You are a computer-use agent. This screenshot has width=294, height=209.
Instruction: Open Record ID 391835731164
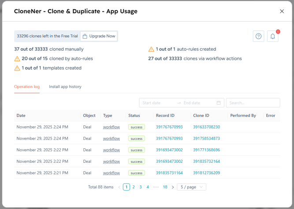(x=169, y=173)
